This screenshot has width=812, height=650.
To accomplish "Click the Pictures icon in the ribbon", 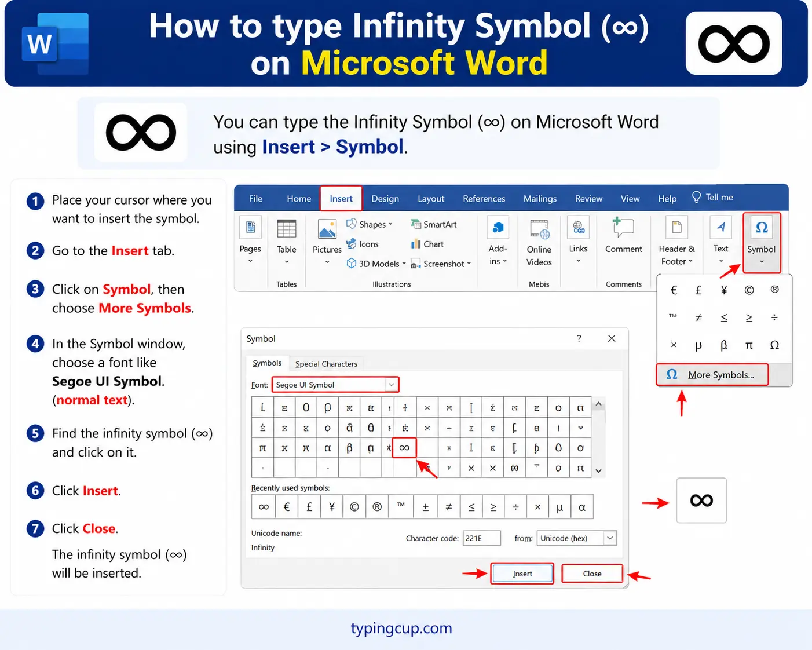I will (x=327, y=229).
